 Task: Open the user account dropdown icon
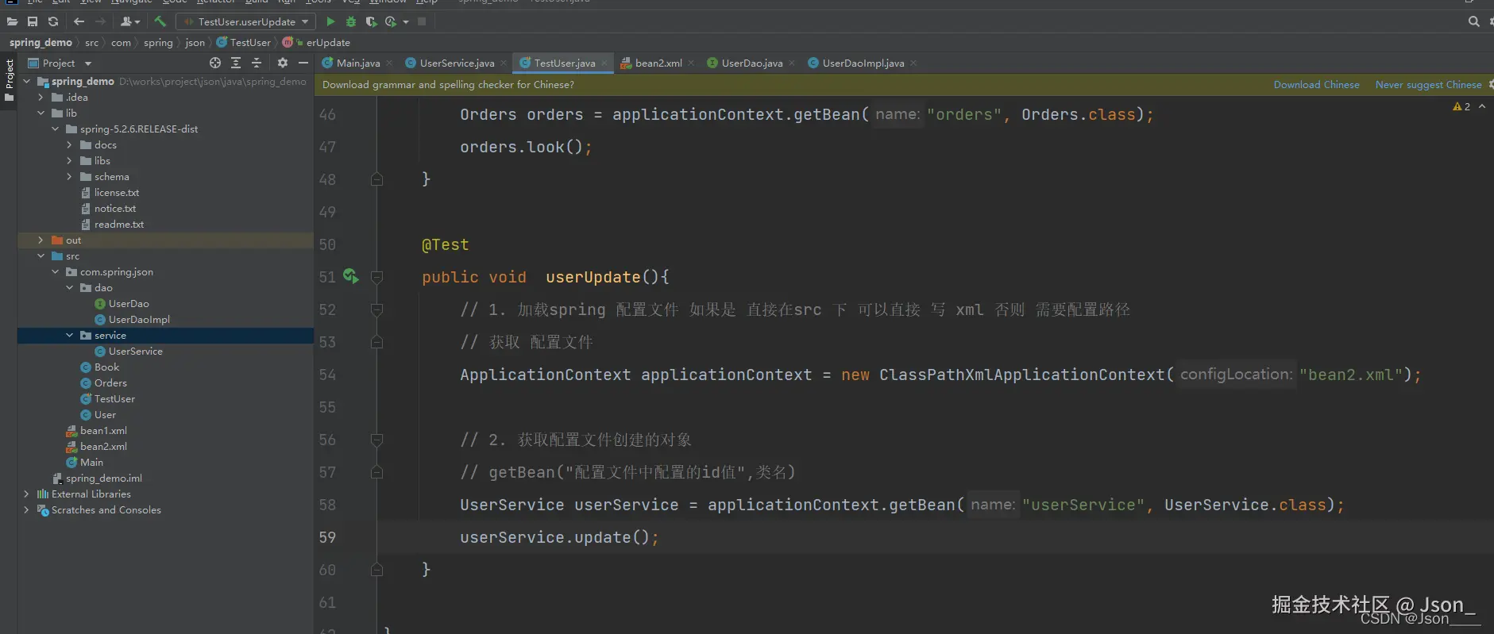[x=130, y=21]
